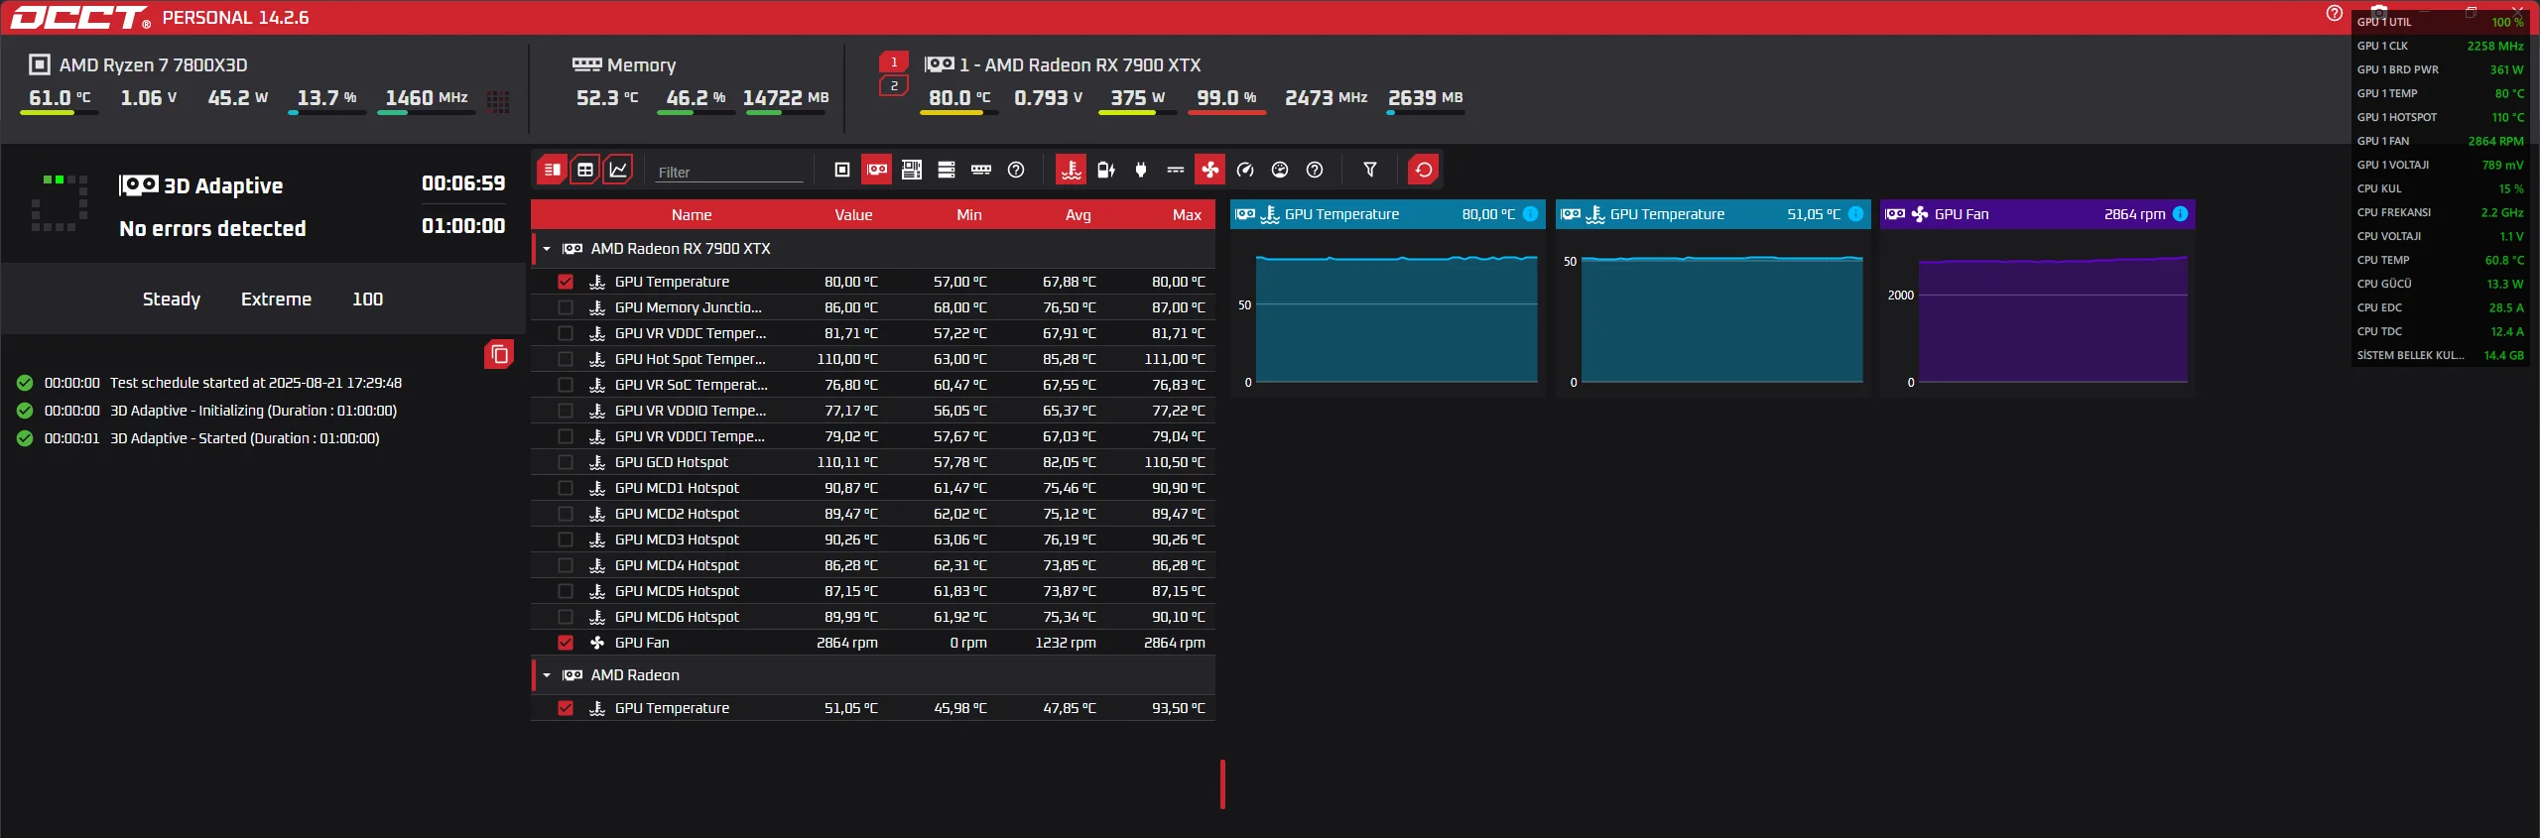Image resolution: width=2540 pixels, height=838 pixels.
Task: Toggle the fan sensor type filter
Action: [1209, 170]
